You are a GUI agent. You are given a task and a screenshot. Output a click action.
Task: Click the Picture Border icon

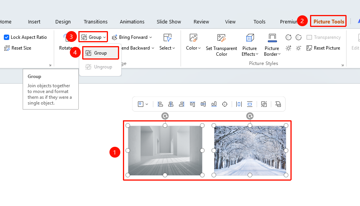coord(272,38)
